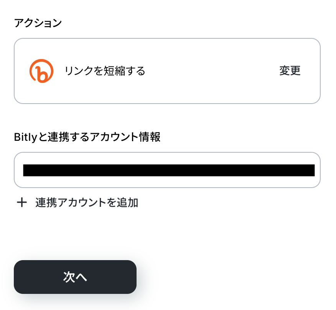The image size is (336, 310).
Task: Click the dark 次へ button at bottom
Action: 75,277
